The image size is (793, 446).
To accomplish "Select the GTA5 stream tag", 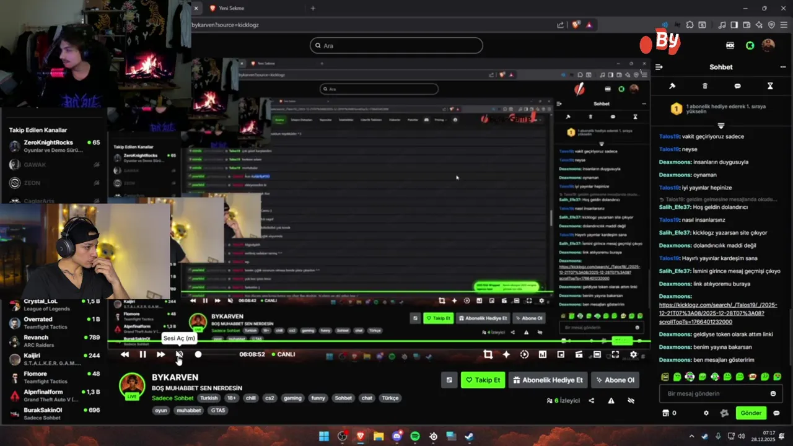I will tap(218, 410).
